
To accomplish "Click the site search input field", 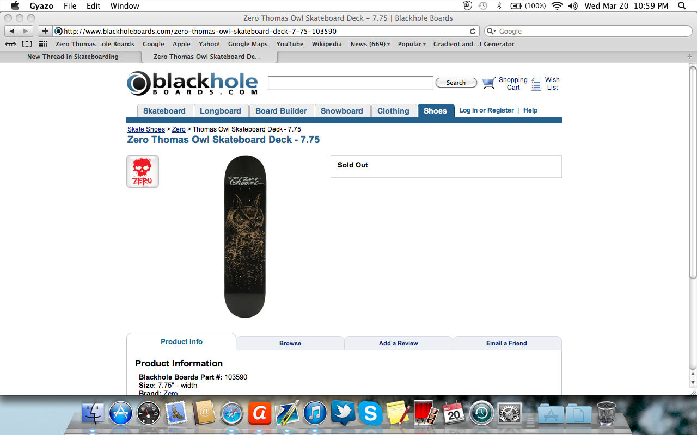I will (x=351, y=83).
